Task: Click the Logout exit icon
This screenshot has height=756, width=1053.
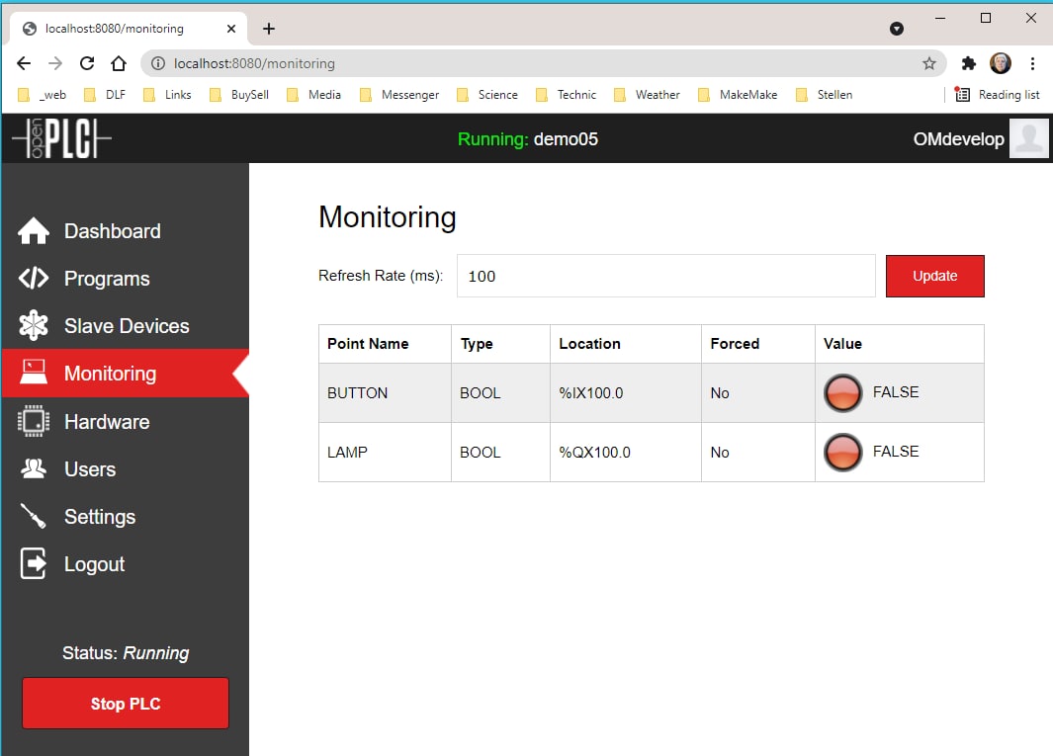Action: (34, 564)
